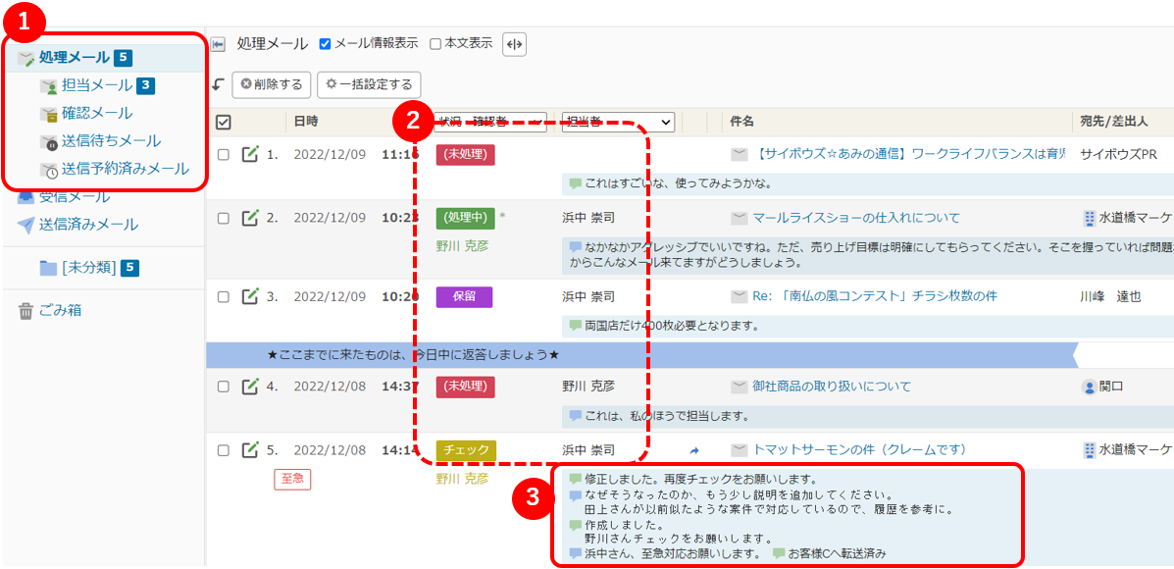Click the collapse sidebar icon beside 処理メール title

218,44
